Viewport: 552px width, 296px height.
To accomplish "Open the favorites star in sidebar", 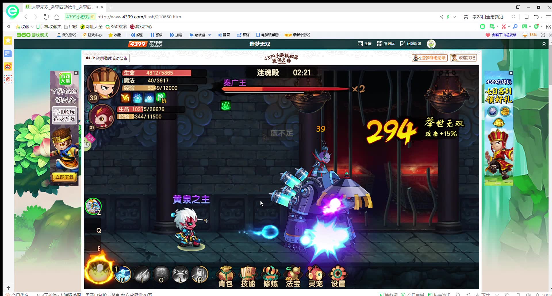I will click(x=8, y=41).
